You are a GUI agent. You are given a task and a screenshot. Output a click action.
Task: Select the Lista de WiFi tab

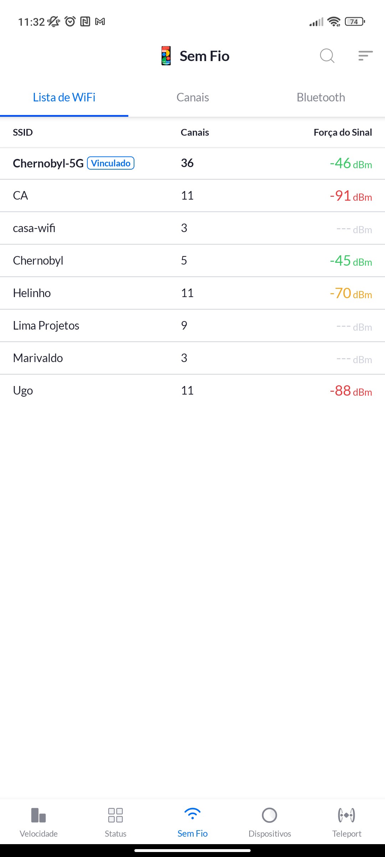(64, 97)
